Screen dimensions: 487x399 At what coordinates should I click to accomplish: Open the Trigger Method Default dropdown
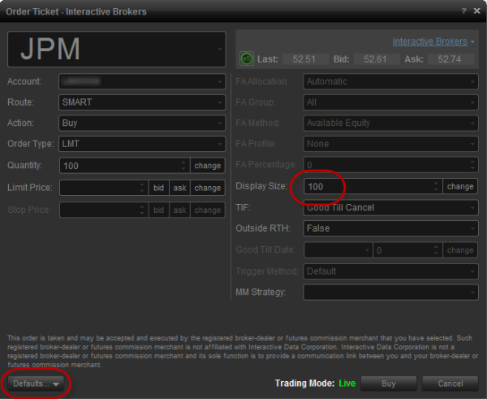coord(390,271)
